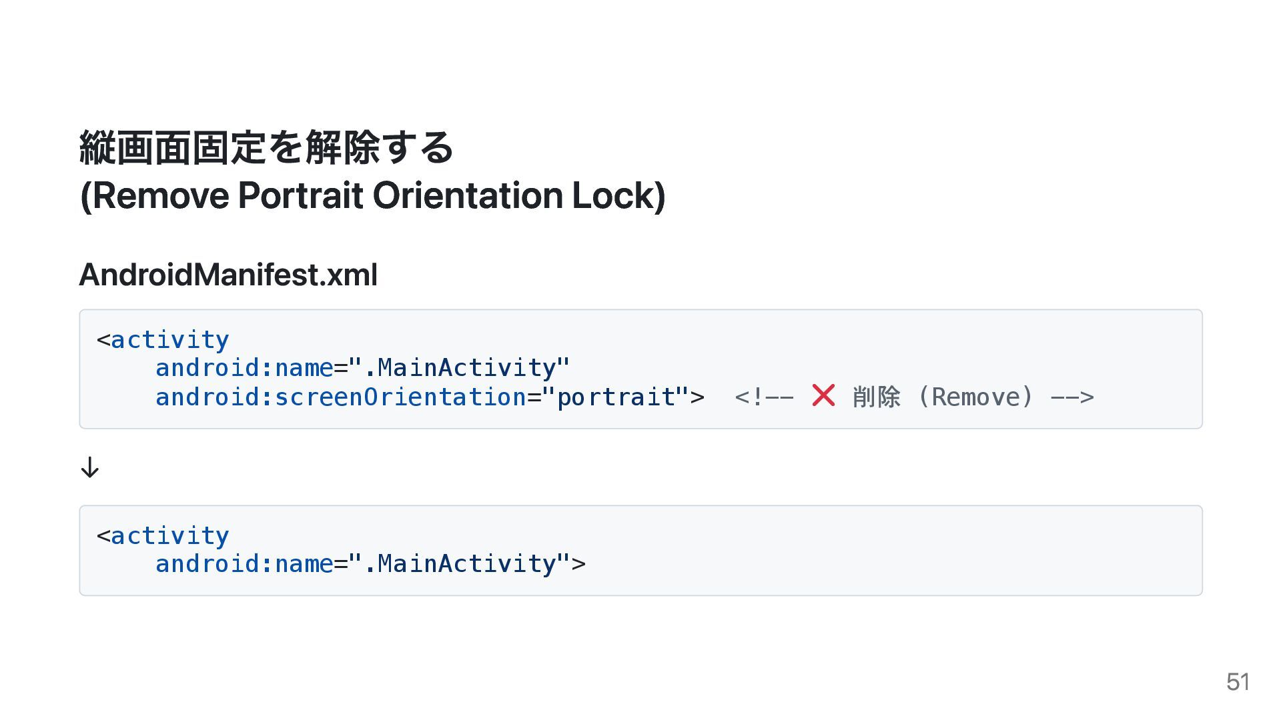Click the red X cross mark icon

click(823, 395)
